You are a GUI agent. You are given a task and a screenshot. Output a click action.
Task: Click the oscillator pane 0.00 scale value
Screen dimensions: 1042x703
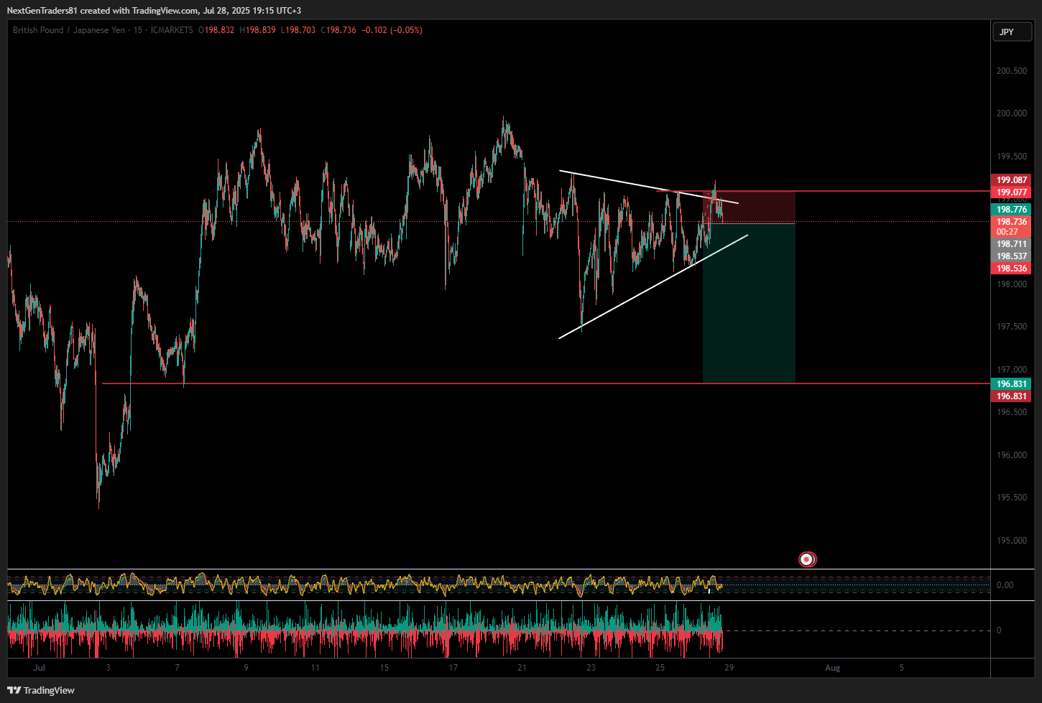[1005, 585]
